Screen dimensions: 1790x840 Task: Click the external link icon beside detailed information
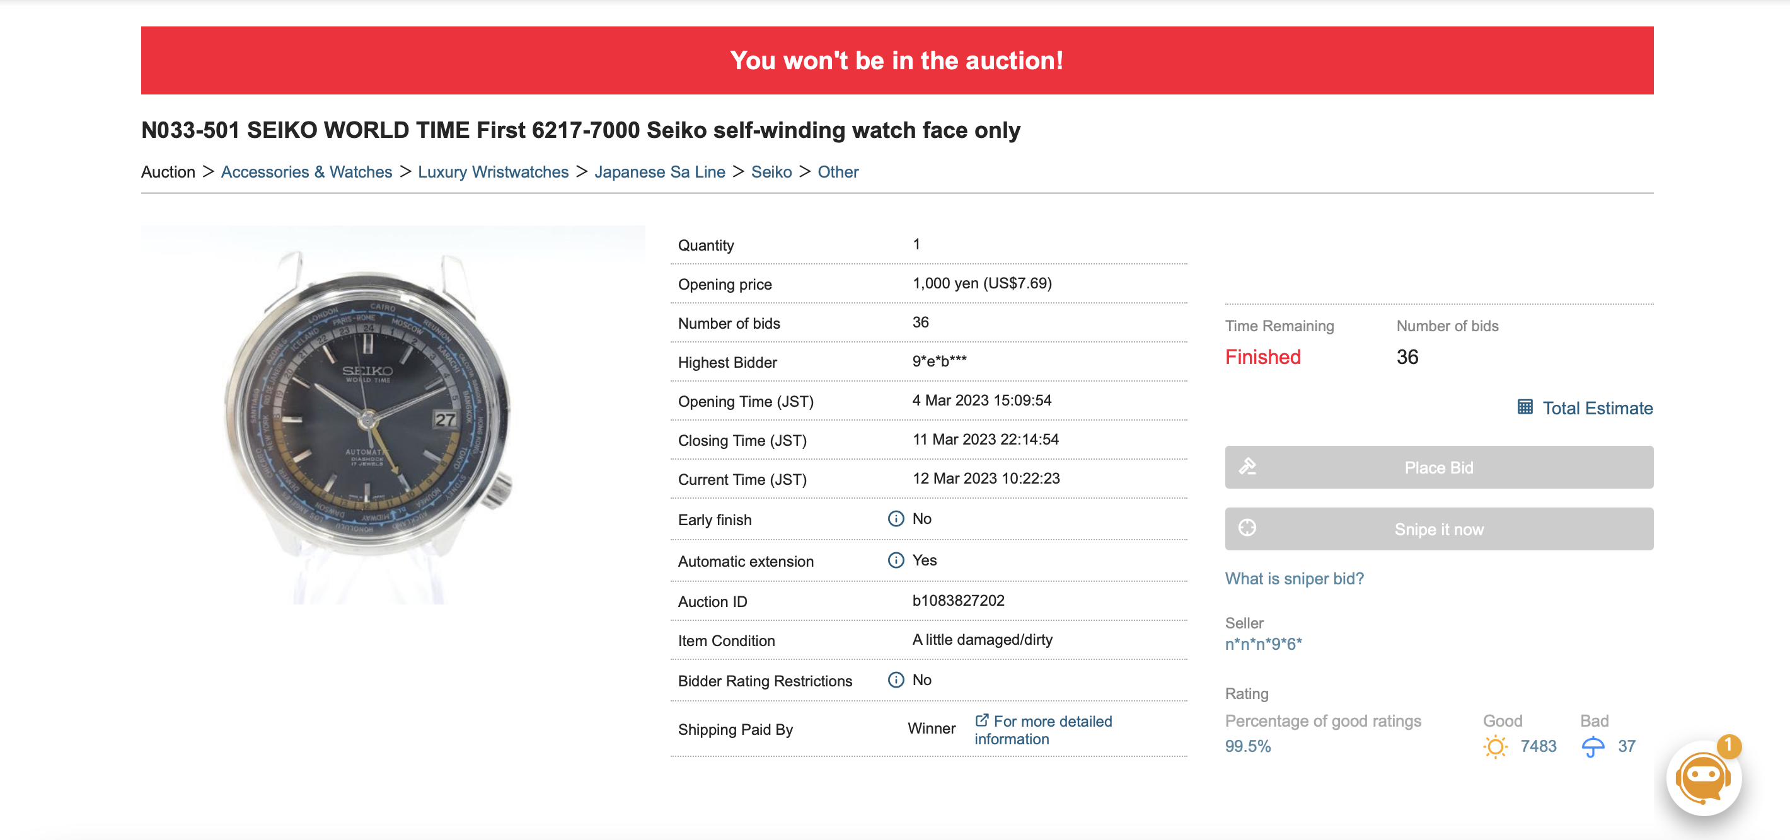(982, 720)
